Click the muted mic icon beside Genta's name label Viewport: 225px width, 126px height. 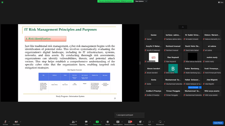145,84
